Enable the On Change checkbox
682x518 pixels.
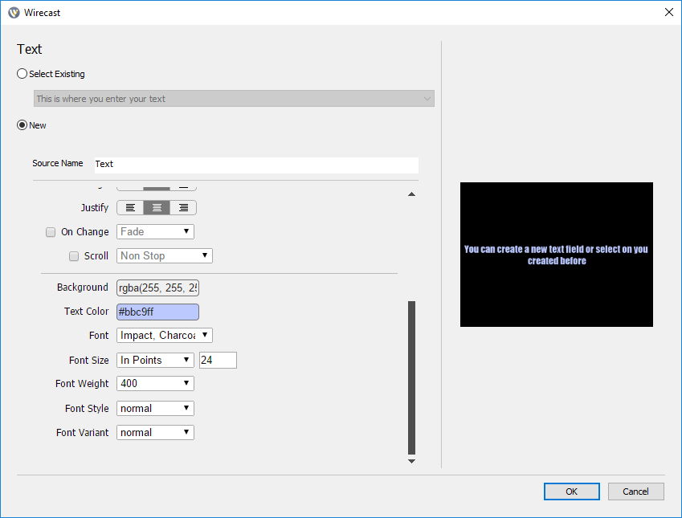(x=50, y=231)
